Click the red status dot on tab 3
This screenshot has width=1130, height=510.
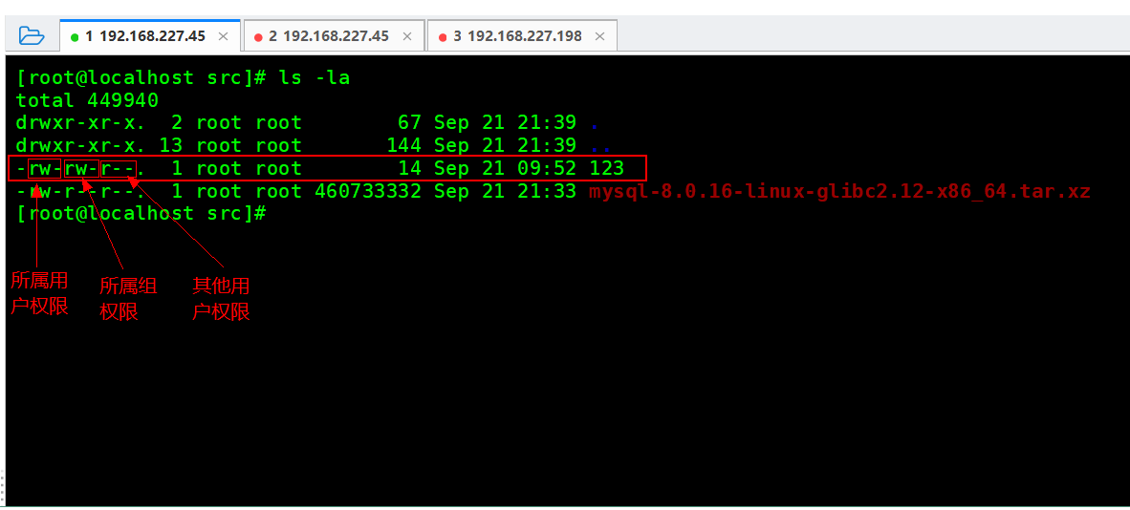tap(443, 36)
